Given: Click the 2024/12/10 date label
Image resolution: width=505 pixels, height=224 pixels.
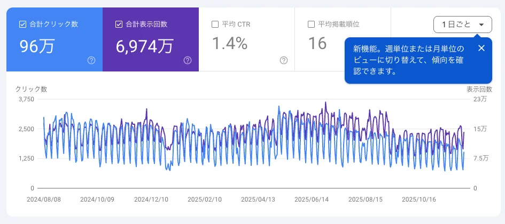Looking at the screenshot, I should (x=151, y=199).
